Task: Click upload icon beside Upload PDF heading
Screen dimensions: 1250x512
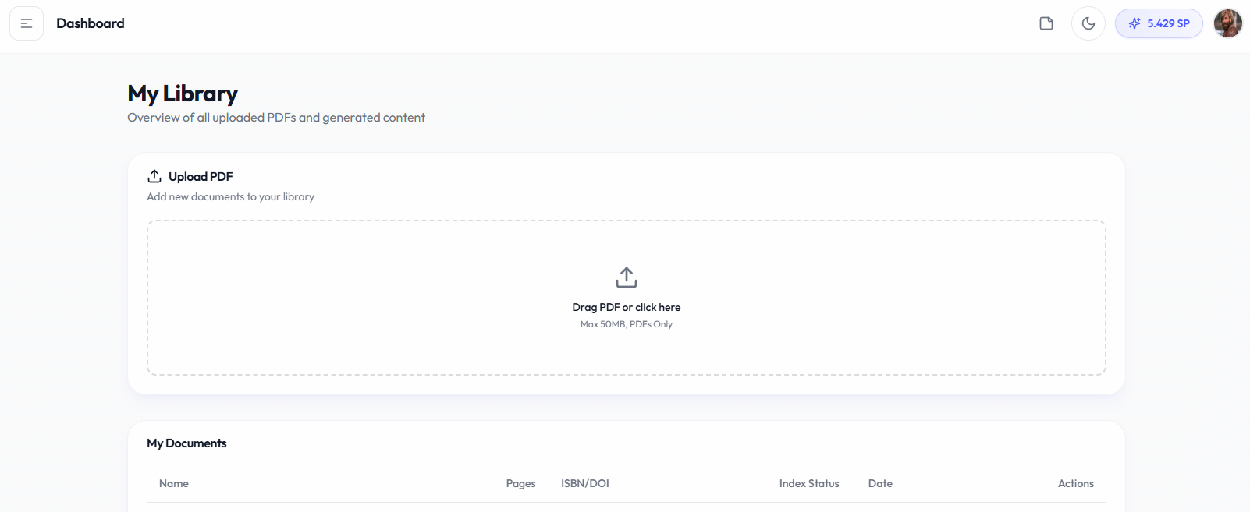Action: click(x=154, y=176)
